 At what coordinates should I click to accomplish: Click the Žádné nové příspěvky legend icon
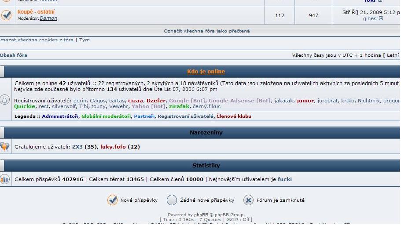point(172,200)
